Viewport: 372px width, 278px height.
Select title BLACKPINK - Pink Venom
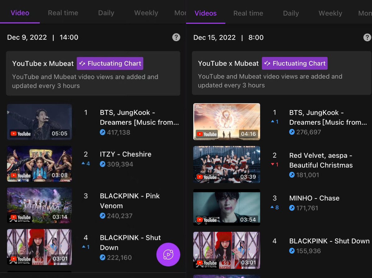click(130, 201)
